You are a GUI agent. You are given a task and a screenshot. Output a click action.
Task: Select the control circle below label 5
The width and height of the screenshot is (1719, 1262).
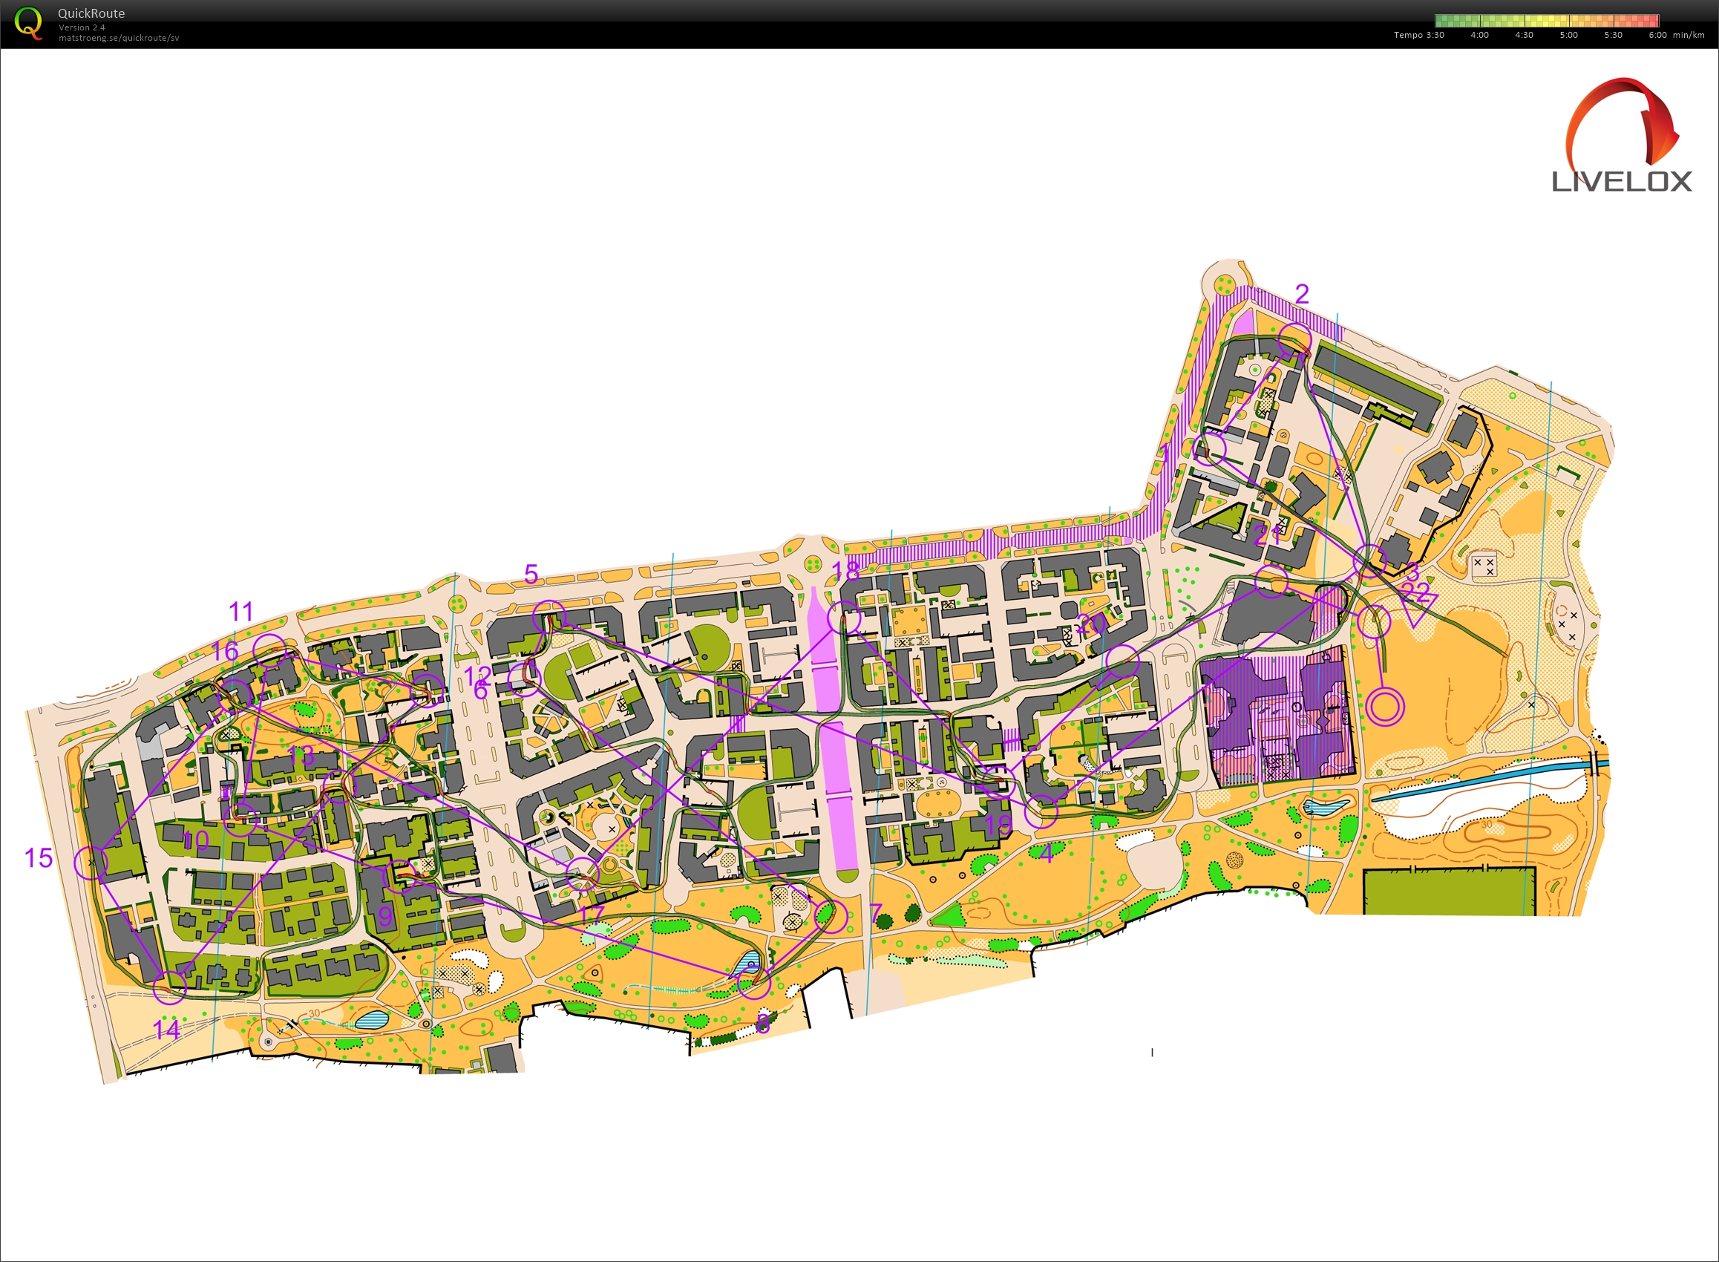(x=549, y=617)
